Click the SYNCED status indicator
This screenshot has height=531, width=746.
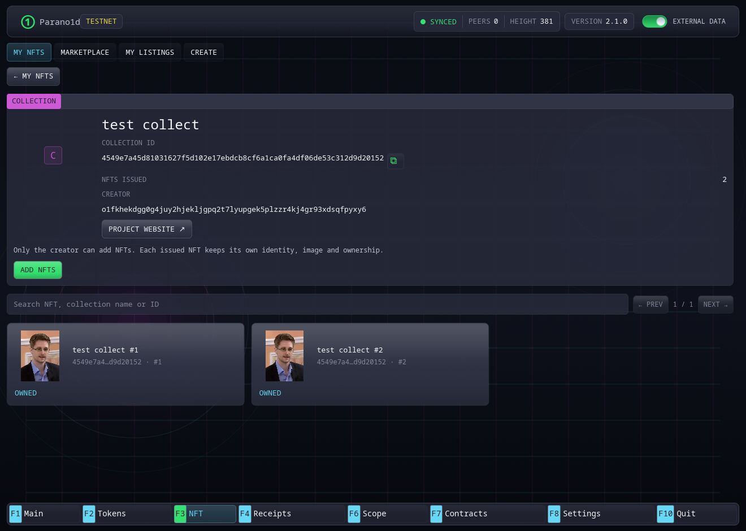[x=439, y=22]
